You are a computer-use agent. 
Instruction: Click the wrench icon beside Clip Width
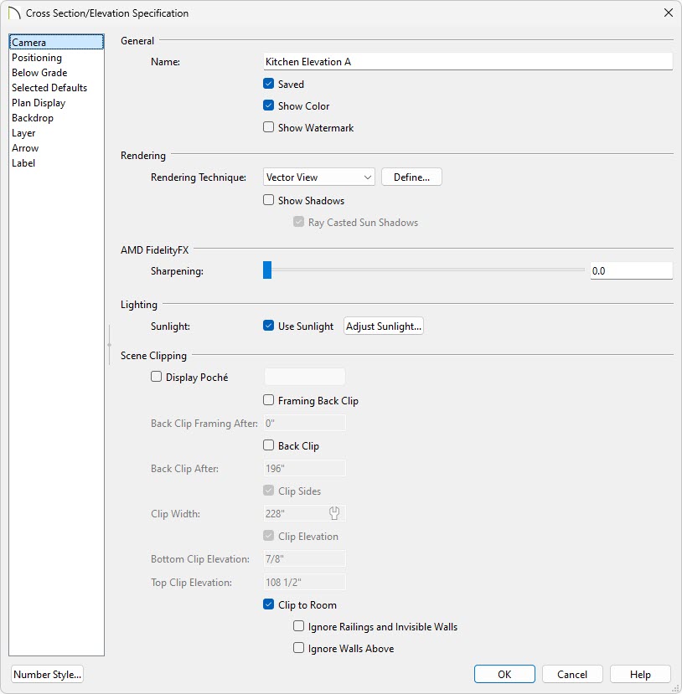click(334, 513)
